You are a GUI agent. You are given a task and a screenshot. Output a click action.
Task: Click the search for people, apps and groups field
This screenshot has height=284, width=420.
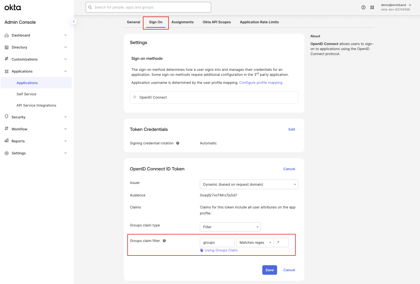coord(148,7)
